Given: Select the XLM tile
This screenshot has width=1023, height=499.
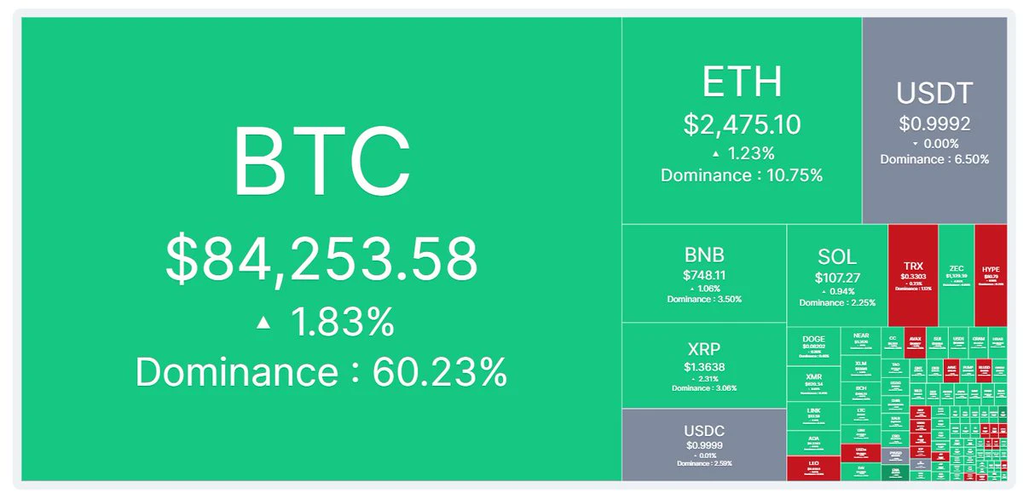Looking at the screenshot, I should tap(861, 368).
